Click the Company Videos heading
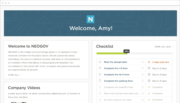 (x=24, y=88)
